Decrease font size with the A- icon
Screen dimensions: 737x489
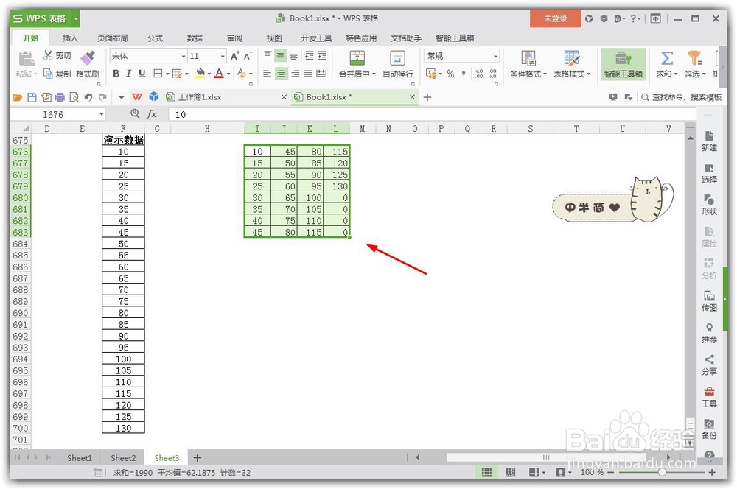coord(248,56)
